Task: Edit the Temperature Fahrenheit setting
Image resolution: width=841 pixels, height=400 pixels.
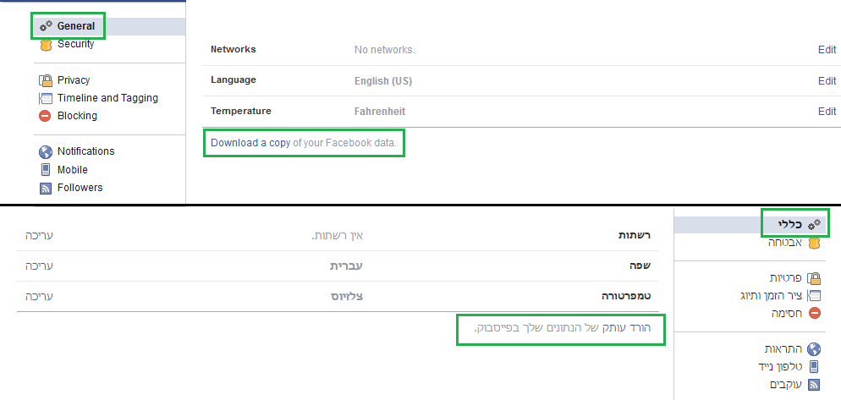Action: [827, 112]
